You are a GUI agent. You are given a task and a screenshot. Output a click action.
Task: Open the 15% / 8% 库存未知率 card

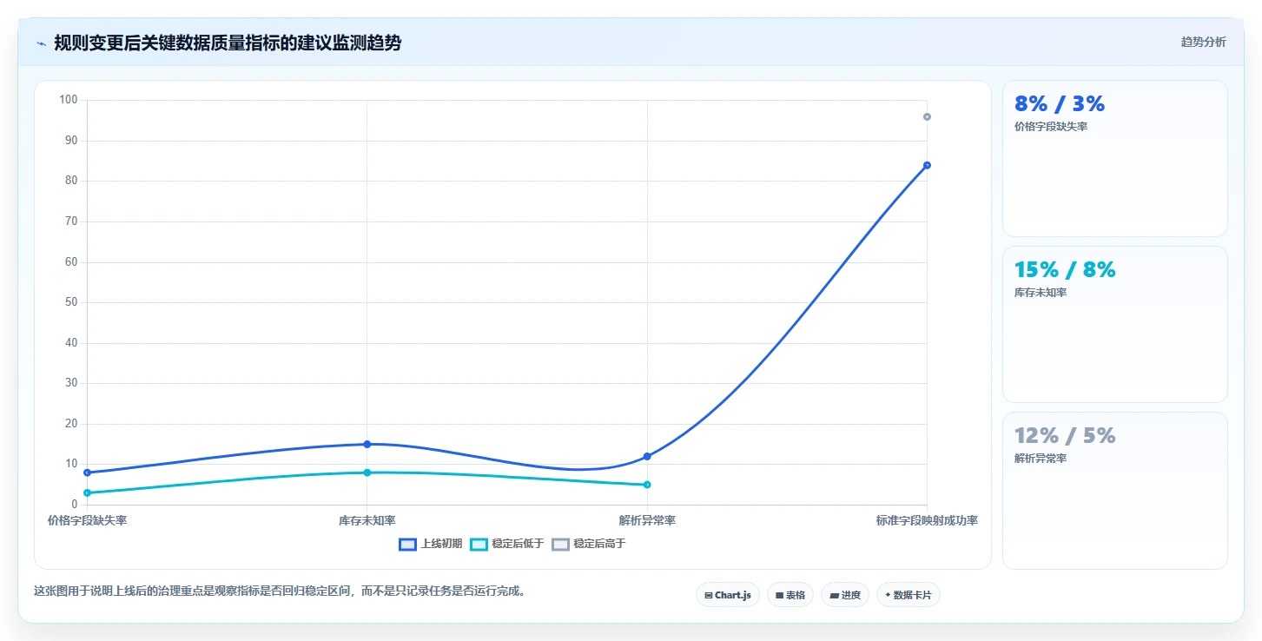(x=1115, y=324)
